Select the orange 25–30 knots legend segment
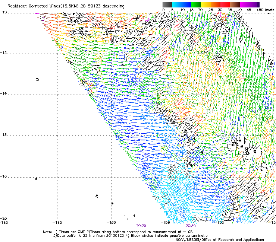276x242 pixels. (216, 4)
